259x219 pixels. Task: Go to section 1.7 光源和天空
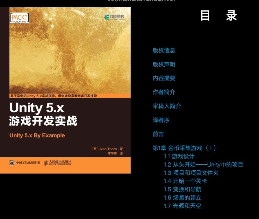[x=182, y=206]
